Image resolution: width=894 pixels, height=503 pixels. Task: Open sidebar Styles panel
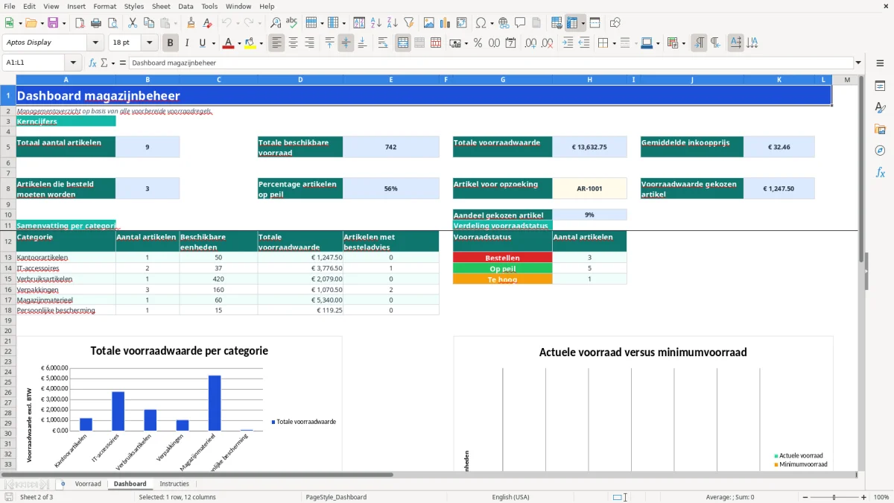coord(880,107)
